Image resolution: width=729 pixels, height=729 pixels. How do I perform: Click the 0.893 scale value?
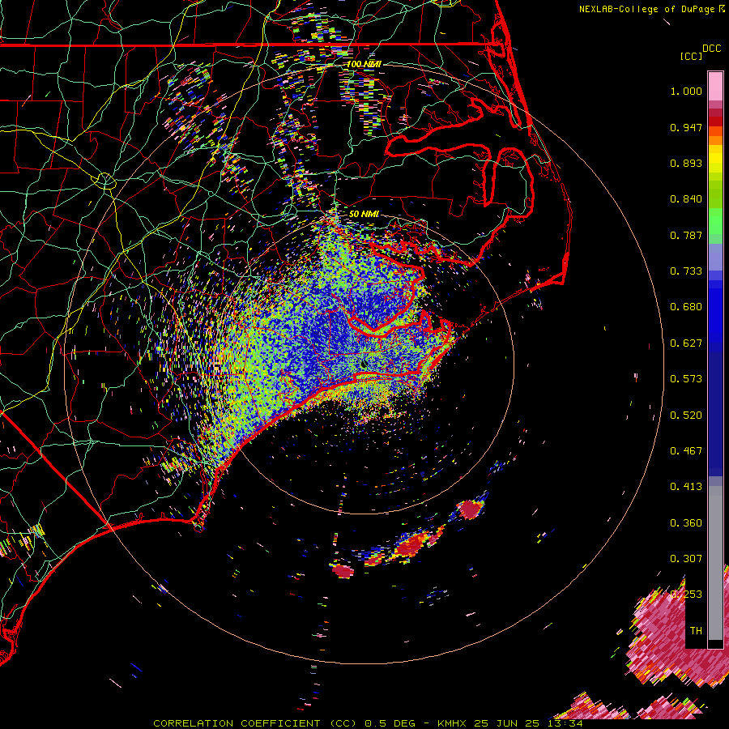[x=686, y=163]
